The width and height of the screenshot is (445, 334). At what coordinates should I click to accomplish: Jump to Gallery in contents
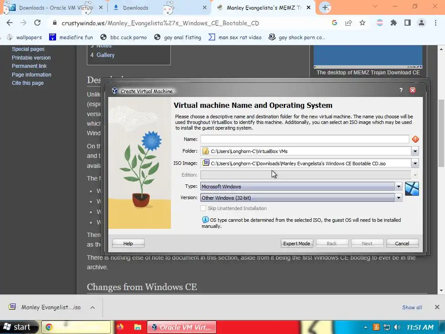105,55
